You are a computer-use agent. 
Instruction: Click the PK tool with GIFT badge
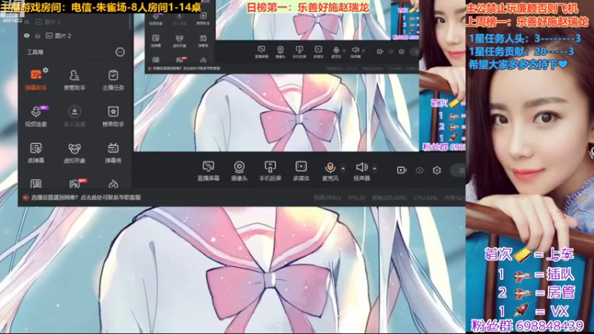75,183
